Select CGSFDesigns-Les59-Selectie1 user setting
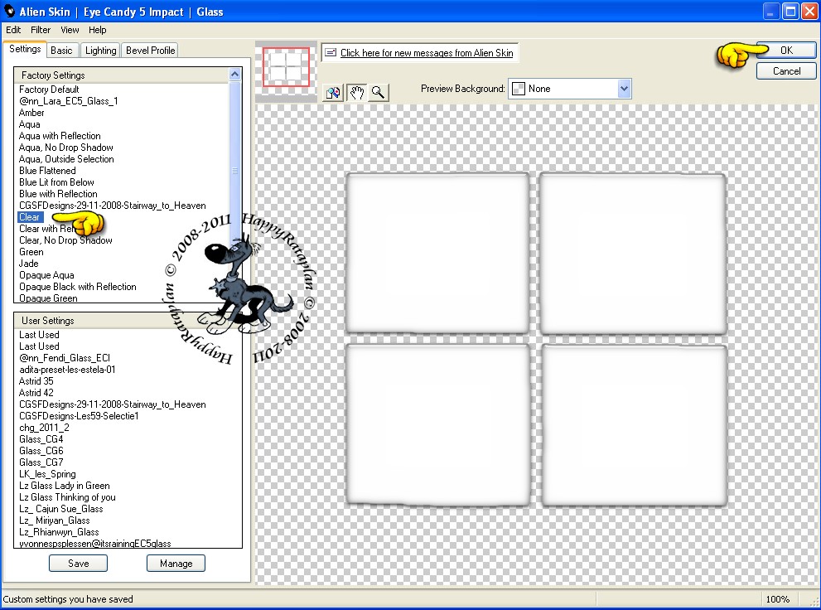821x610 pixels. [79, 416]
